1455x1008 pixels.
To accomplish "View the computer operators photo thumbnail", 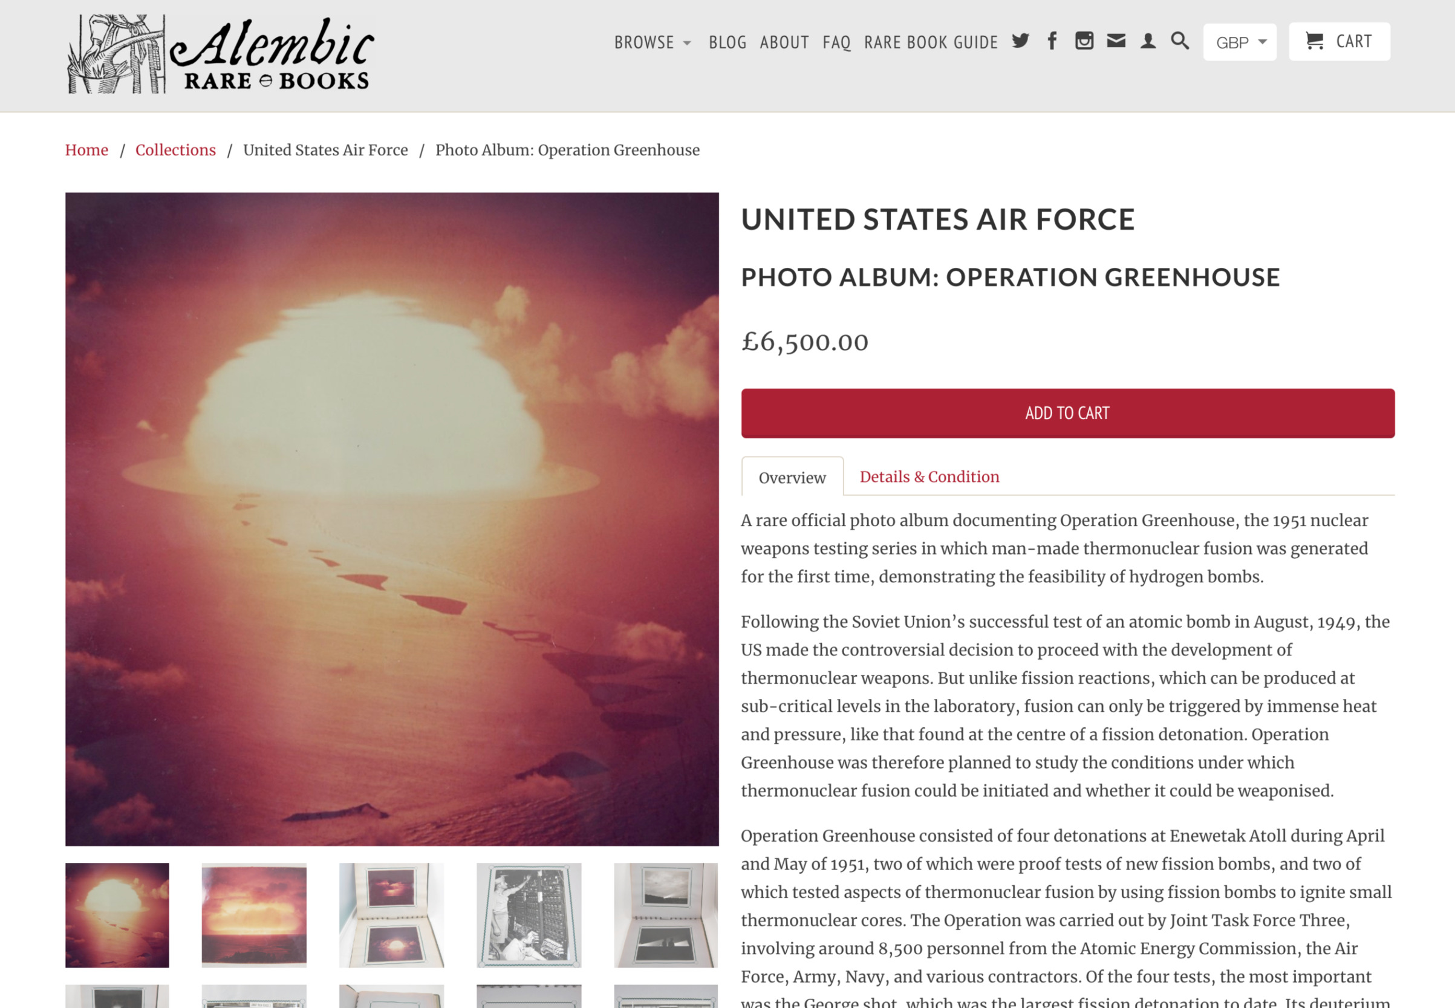I will pos(529,915).
